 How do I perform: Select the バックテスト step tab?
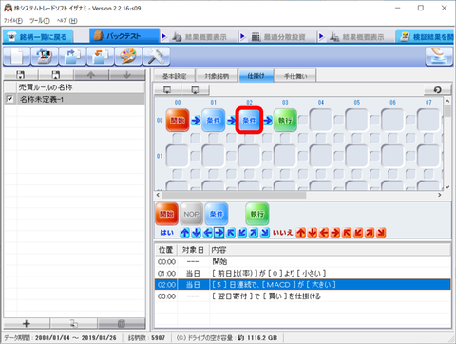click(124, 36)
